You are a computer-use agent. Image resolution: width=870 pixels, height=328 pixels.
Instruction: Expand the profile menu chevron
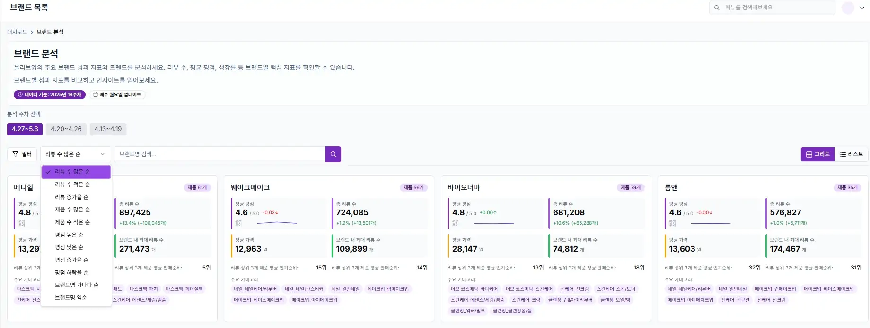pyautogui.click(x=862, y=8)
